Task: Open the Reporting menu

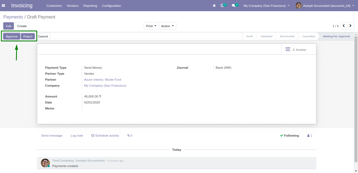Action: (x=90, y=6)
